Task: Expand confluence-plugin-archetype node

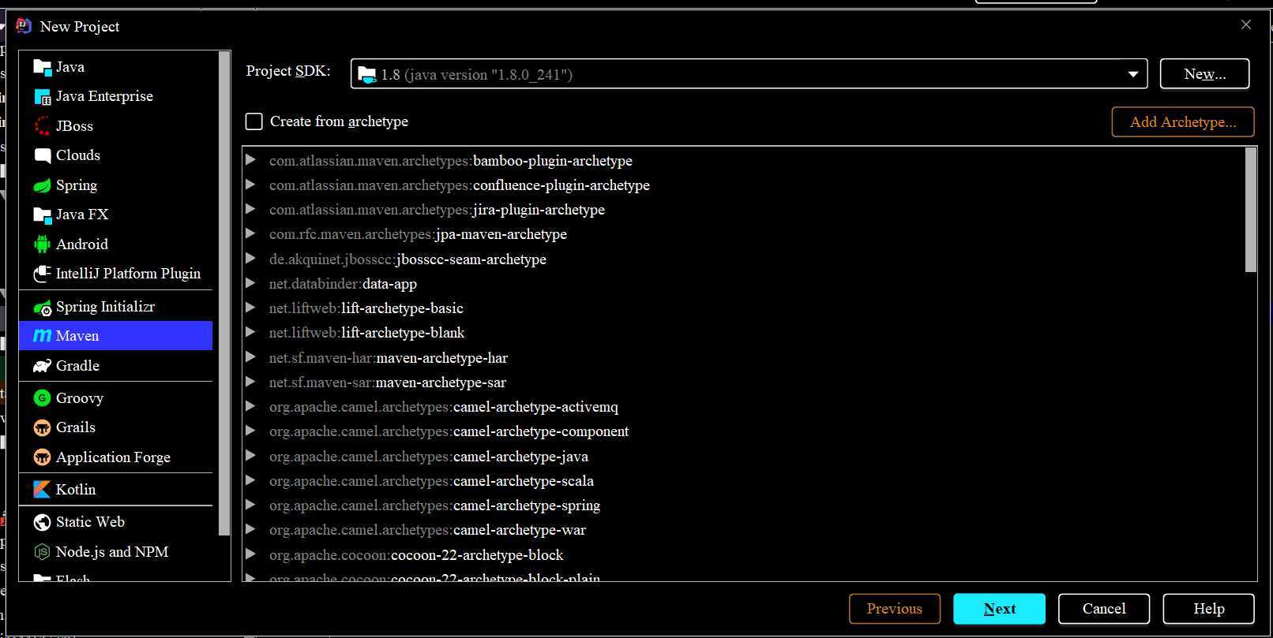Action: (250, 185)
